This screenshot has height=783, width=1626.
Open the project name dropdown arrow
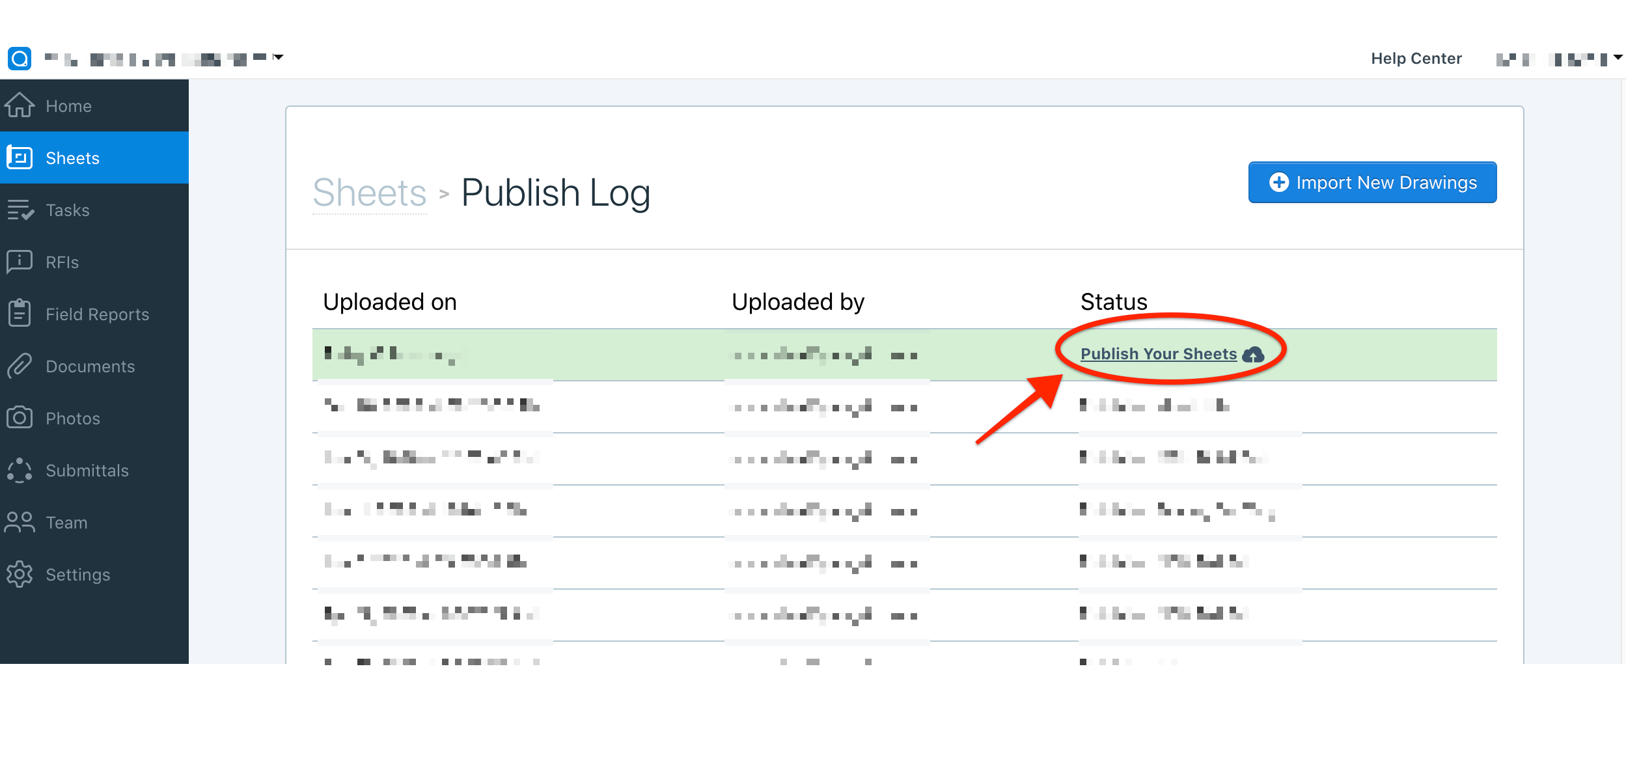click(278, 57)
